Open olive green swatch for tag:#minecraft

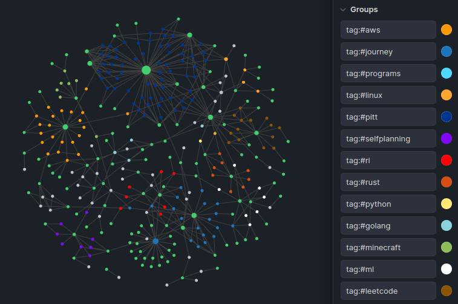click(x=447, y=247)
